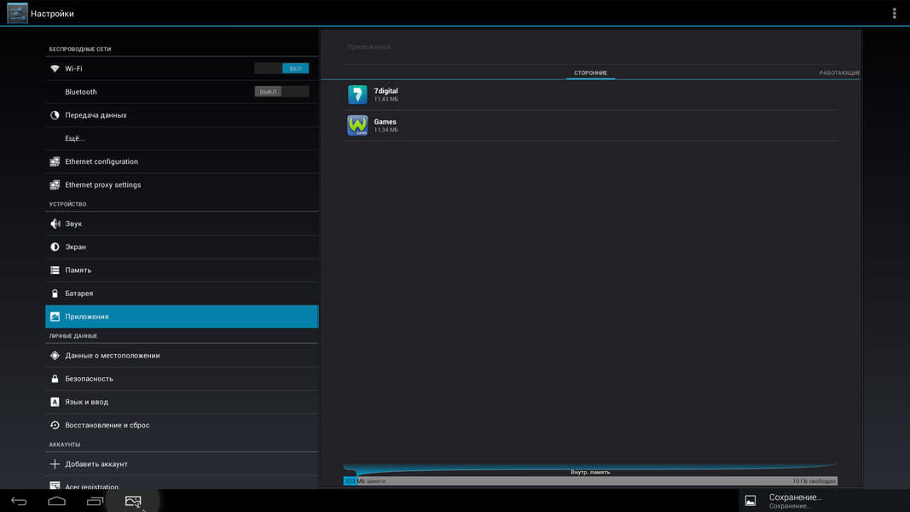
Task: Select Язык и ввод settings
Action: [x=86, y=402]
